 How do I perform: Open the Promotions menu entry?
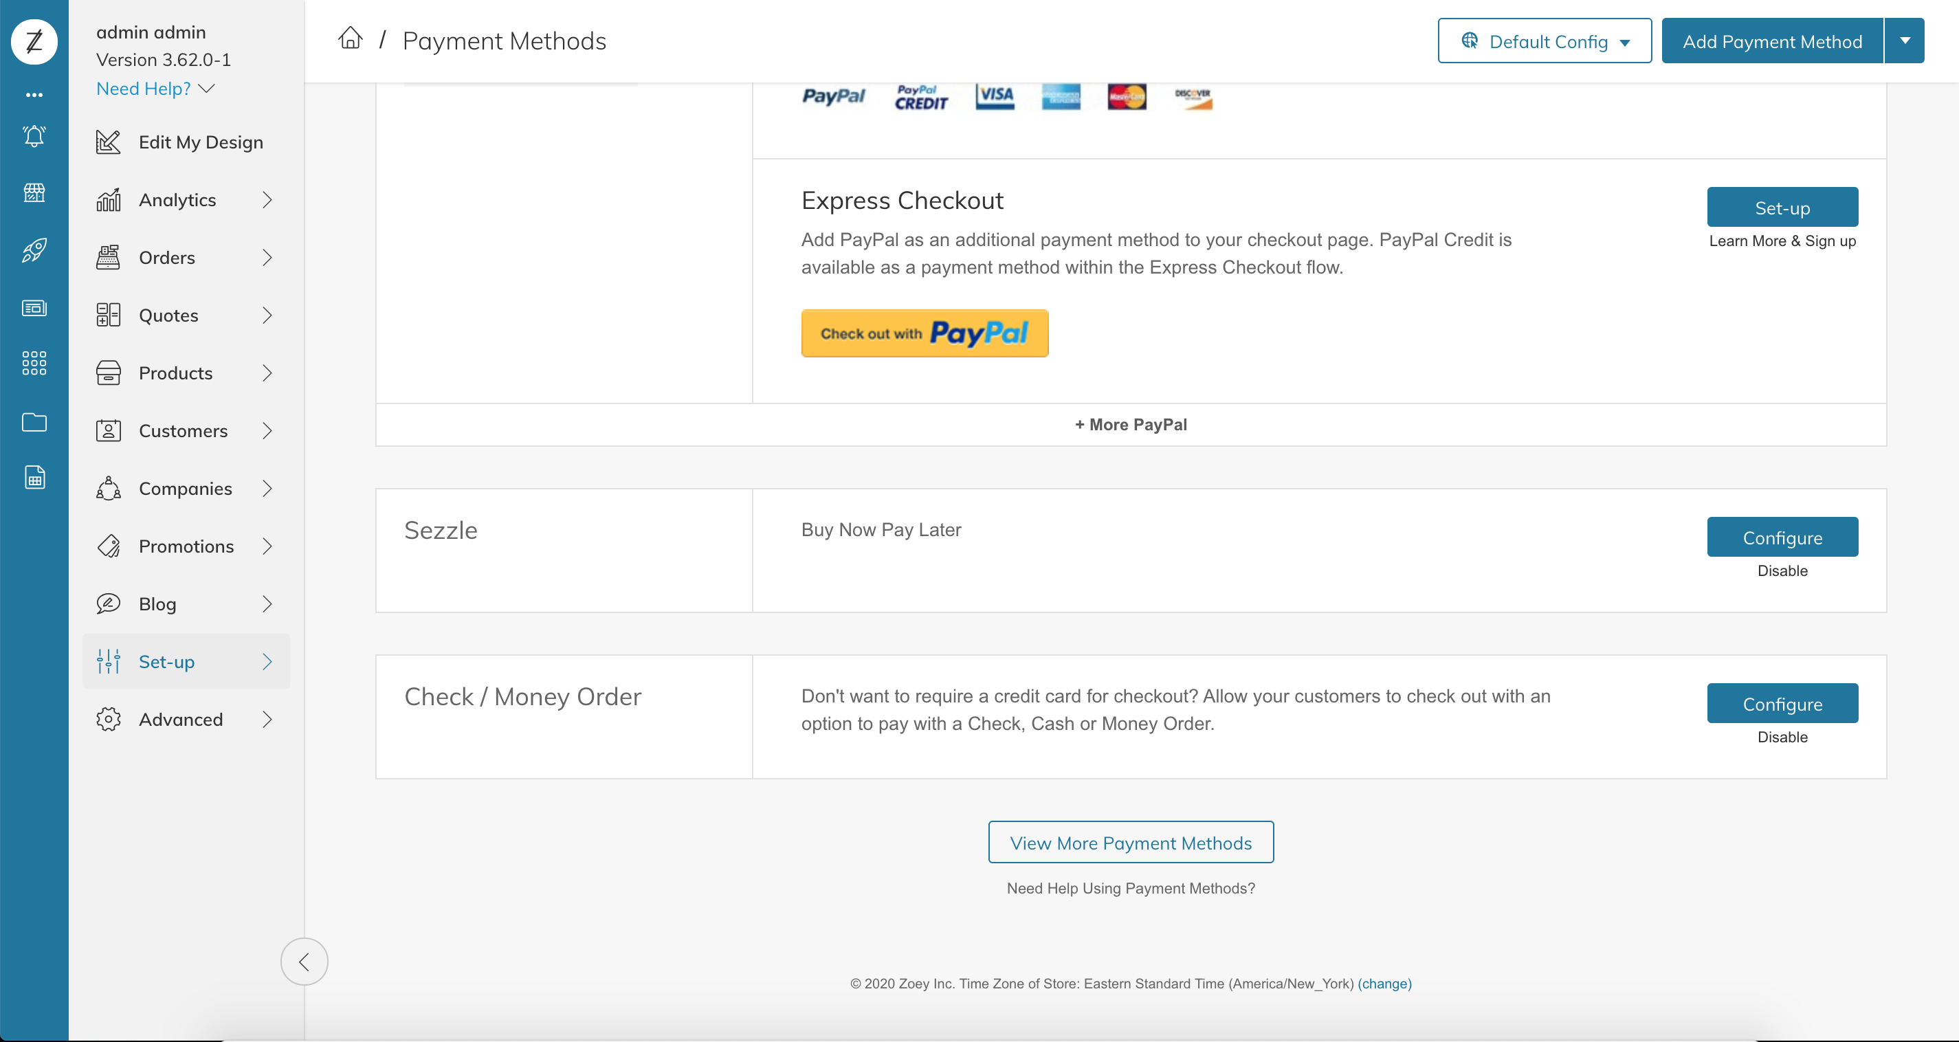click(186, 545)
